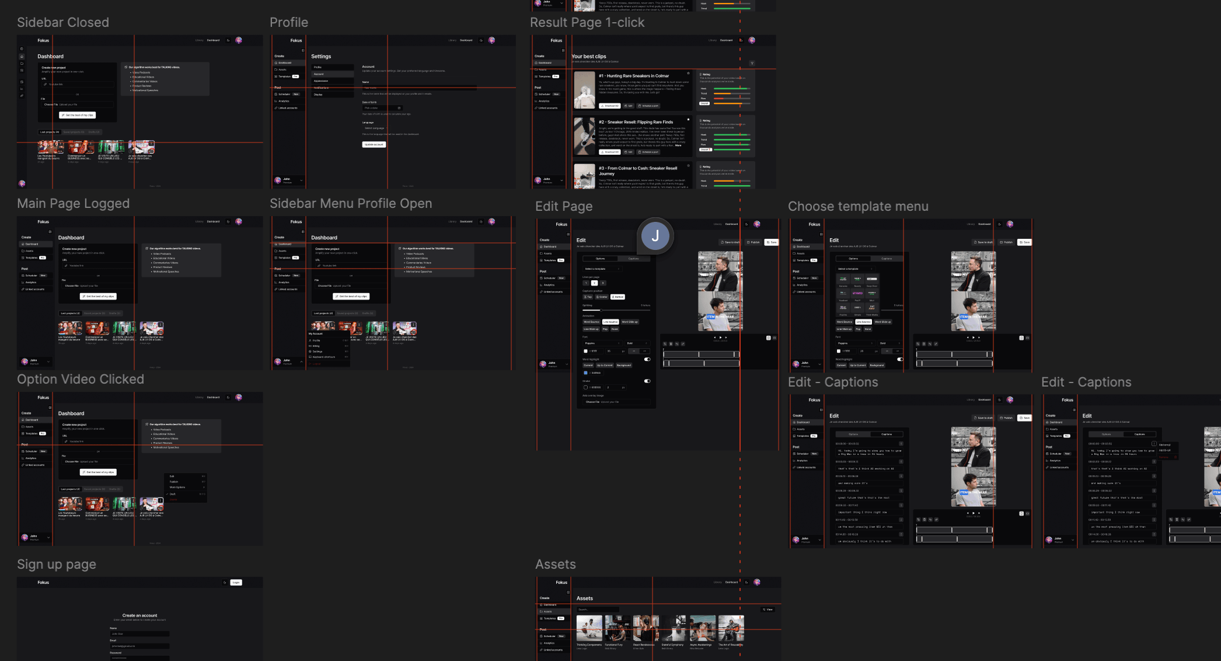1221x661 pixels.
Task: Open blue highlight color swatch in Edit Page
Action: coord(585,373)
